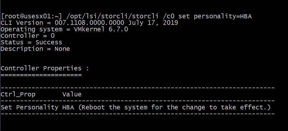Image resolution: width=288 pixels, height=131 pixels.
Task: Click the HBA value in table
Action: pyautogui.click(x=68, y=107)
